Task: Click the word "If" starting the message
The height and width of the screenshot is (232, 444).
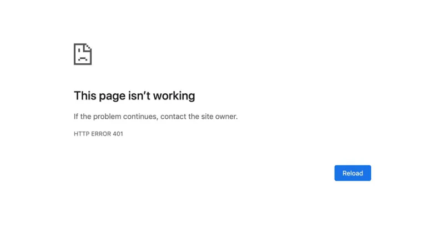Action: click(x=76, y=117)
